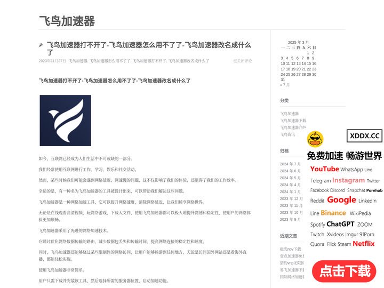Click the Google text in the ad
The height and width of the screenshot is (288, 384).
click(341, 200)
